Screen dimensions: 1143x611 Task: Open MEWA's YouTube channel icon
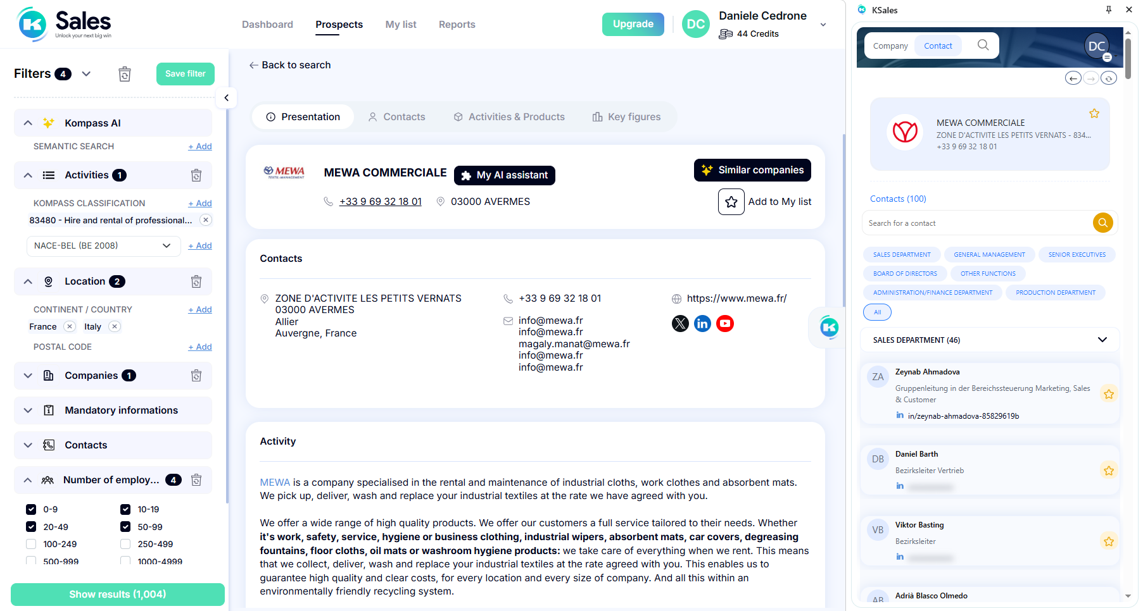(x=724, y=324)
